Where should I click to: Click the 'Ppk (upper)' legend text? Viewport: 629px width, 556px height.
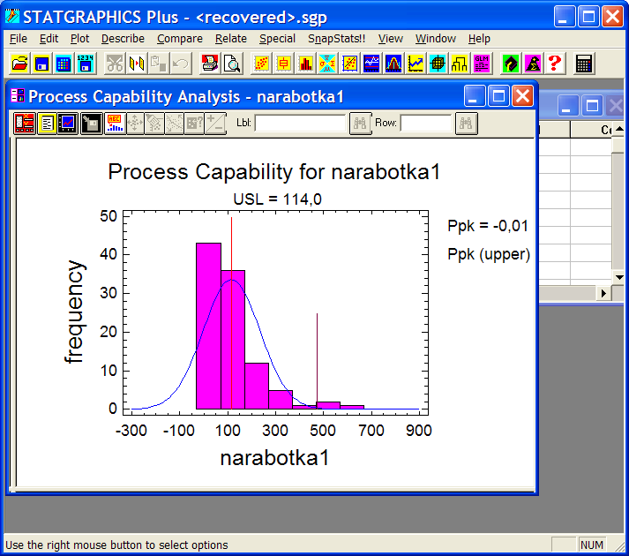tap(489, 254)
